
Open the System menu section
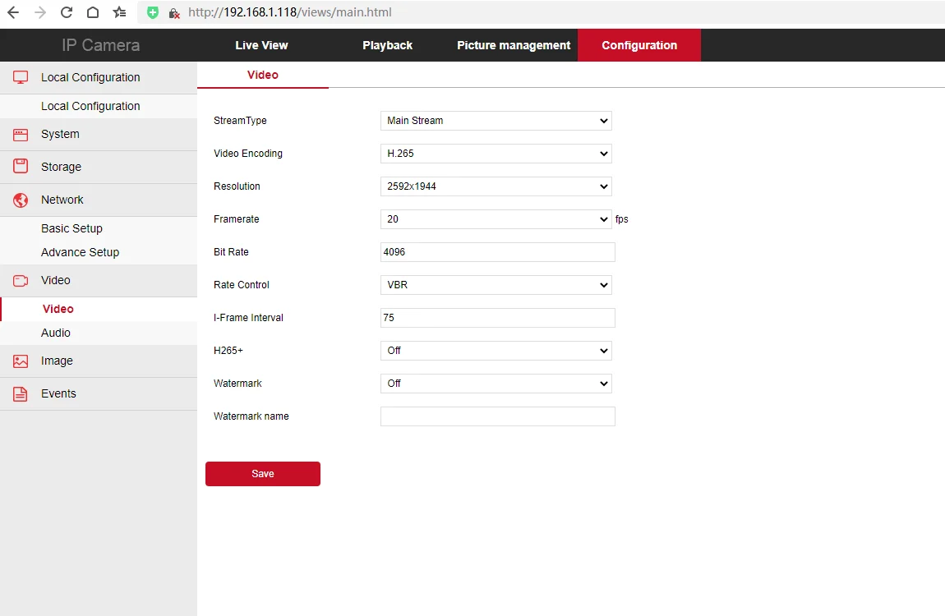point(99,134)
